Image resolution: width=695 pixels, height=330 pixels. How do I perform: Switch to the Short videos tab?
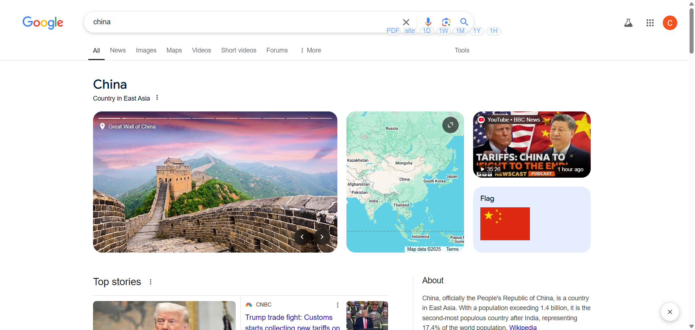[239, 50]
